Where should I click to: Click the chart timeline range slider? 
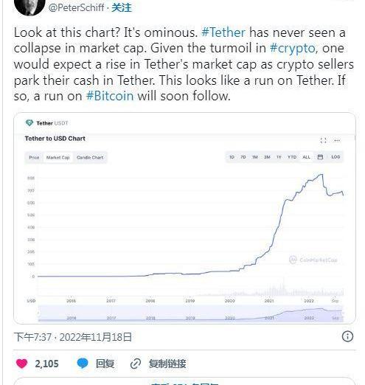pyautogui.click(x=190, y=313)
